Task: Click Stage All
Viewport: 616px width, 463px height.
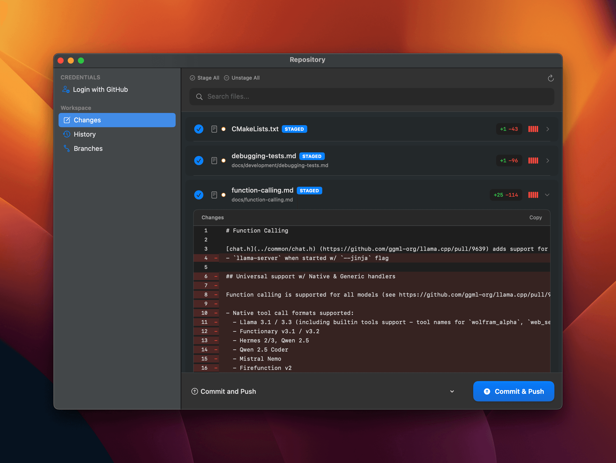Action: click(x=205, y=78)
